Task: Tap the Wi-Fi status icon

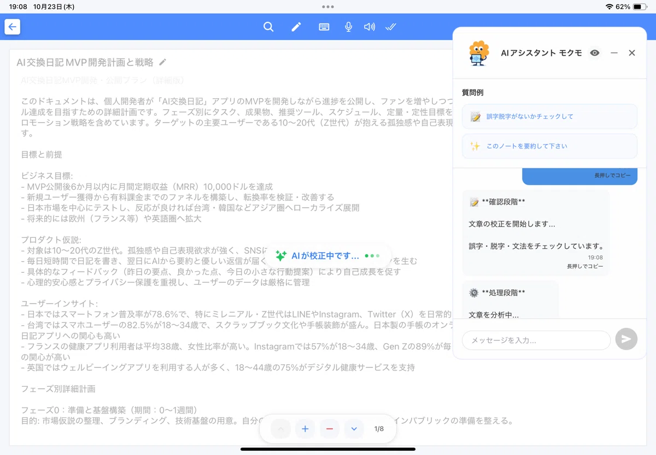Action: point(609,7)
